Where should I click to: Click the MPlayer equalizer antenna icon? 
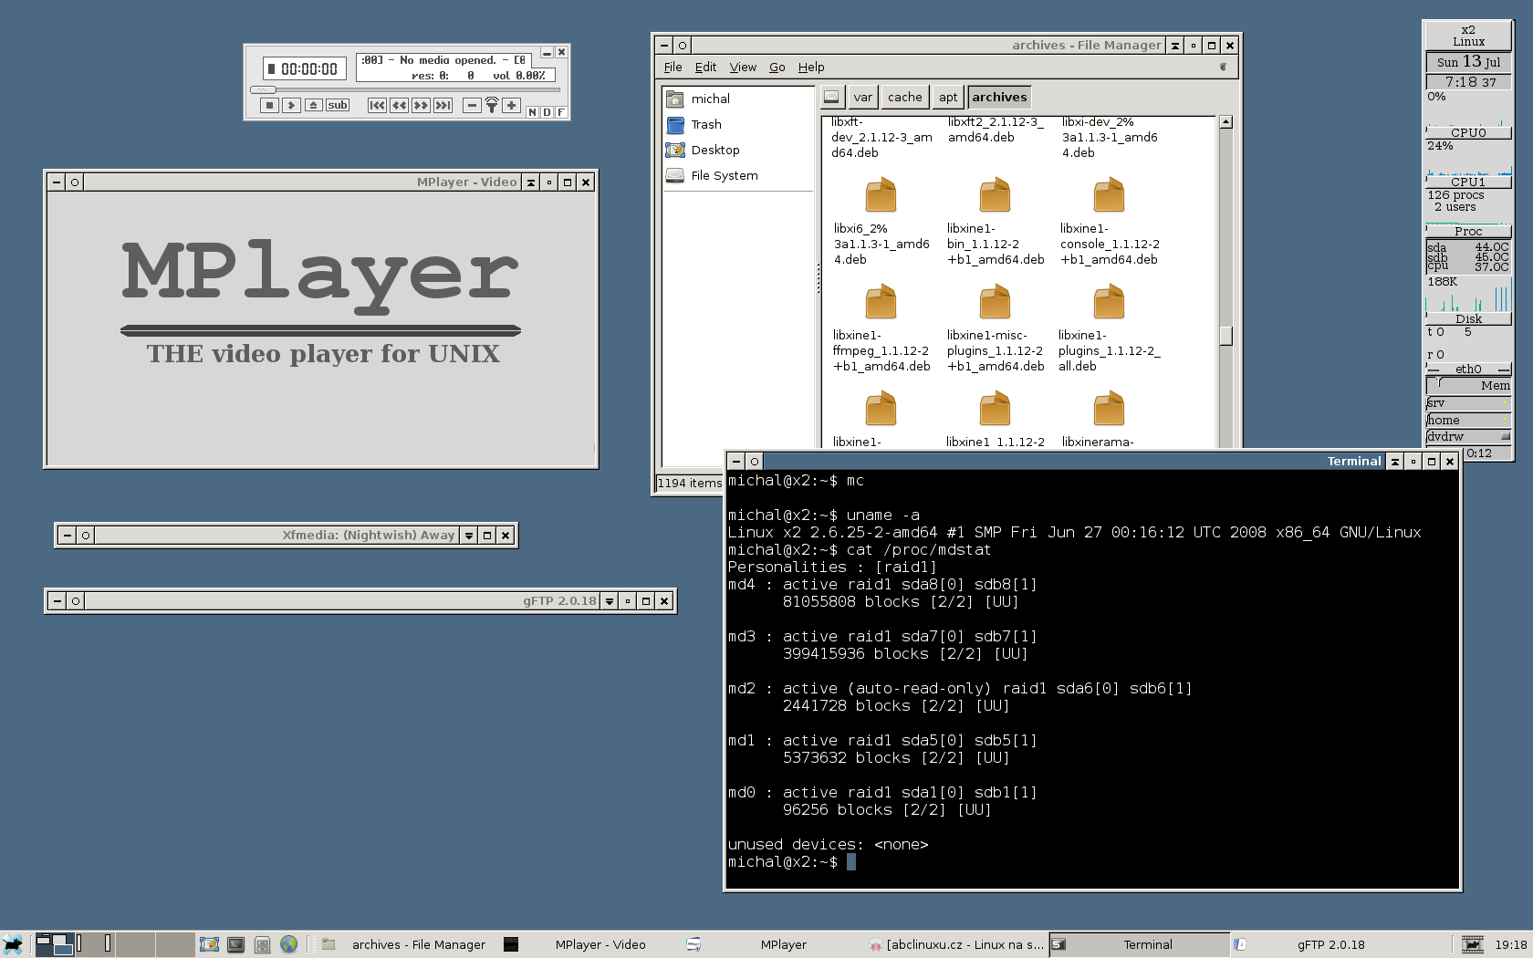point(492,105)
